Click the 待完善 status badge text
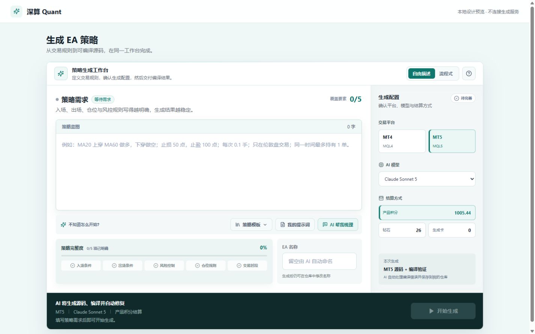The width and height of the screenshot is (535, 334). pyautogui.click(x=466, y=98)
